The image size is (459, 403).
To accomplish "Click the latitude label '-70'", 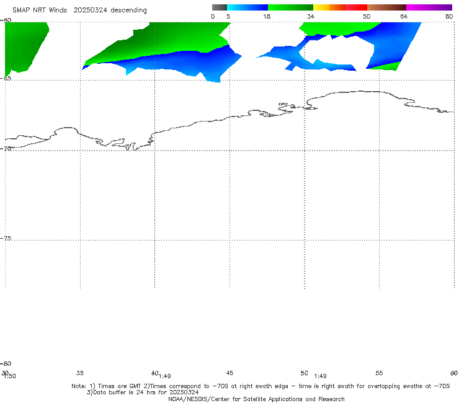I will click(6, 148).
